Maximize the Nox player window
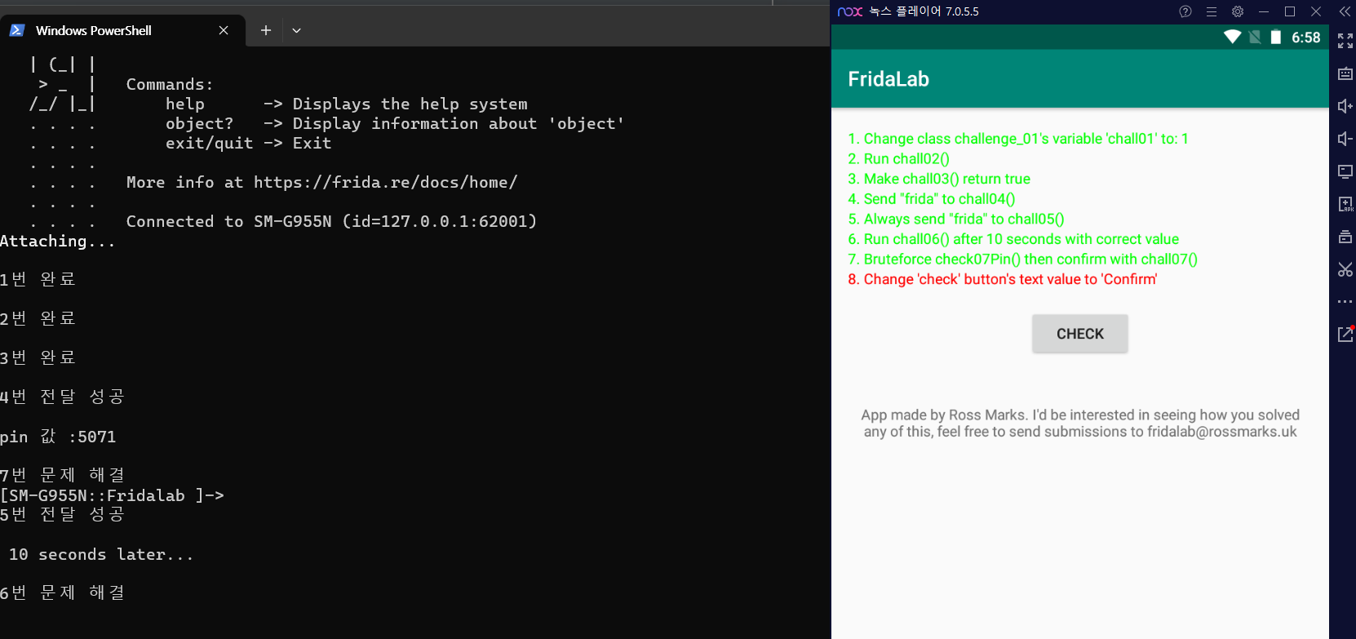 click(x=1290, y=11)
